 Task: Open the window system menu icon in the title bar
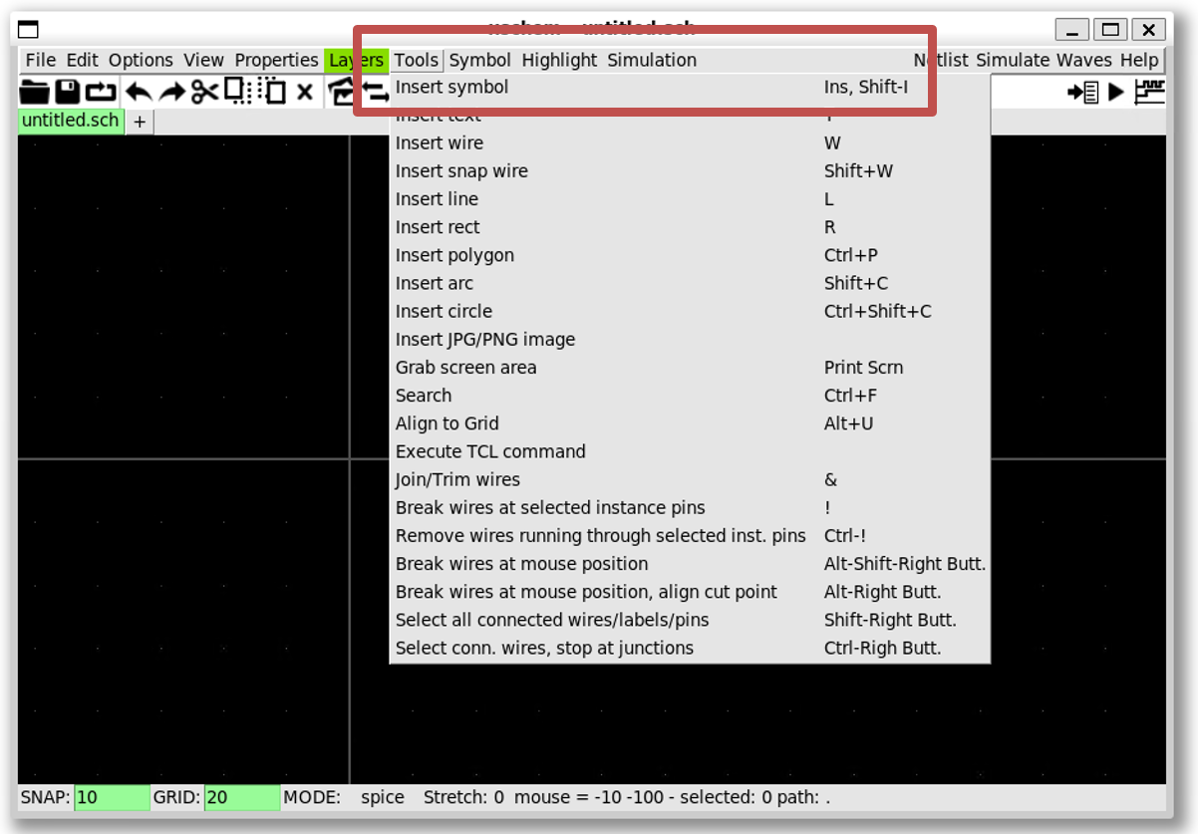(29, 29)
